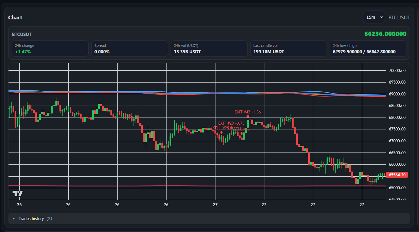Click the 24h low / high card
Viewport: 419px width, 232px height.
[368, 49]
